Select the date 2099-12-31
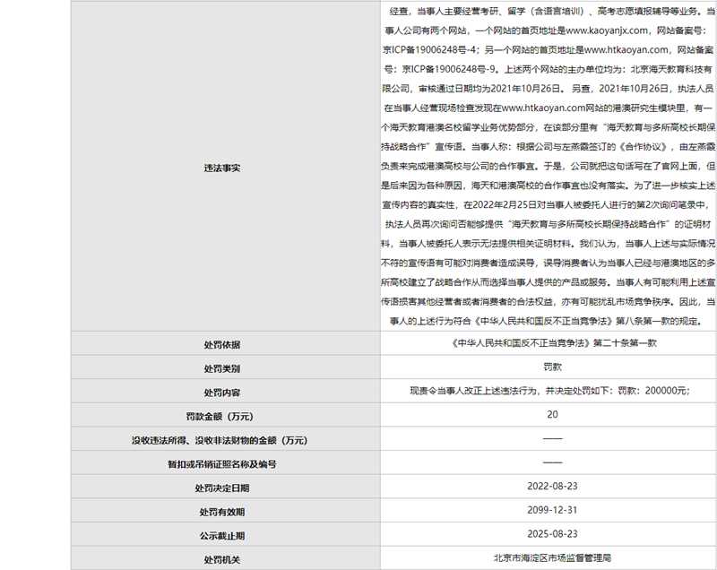 (x=552, y=510)
